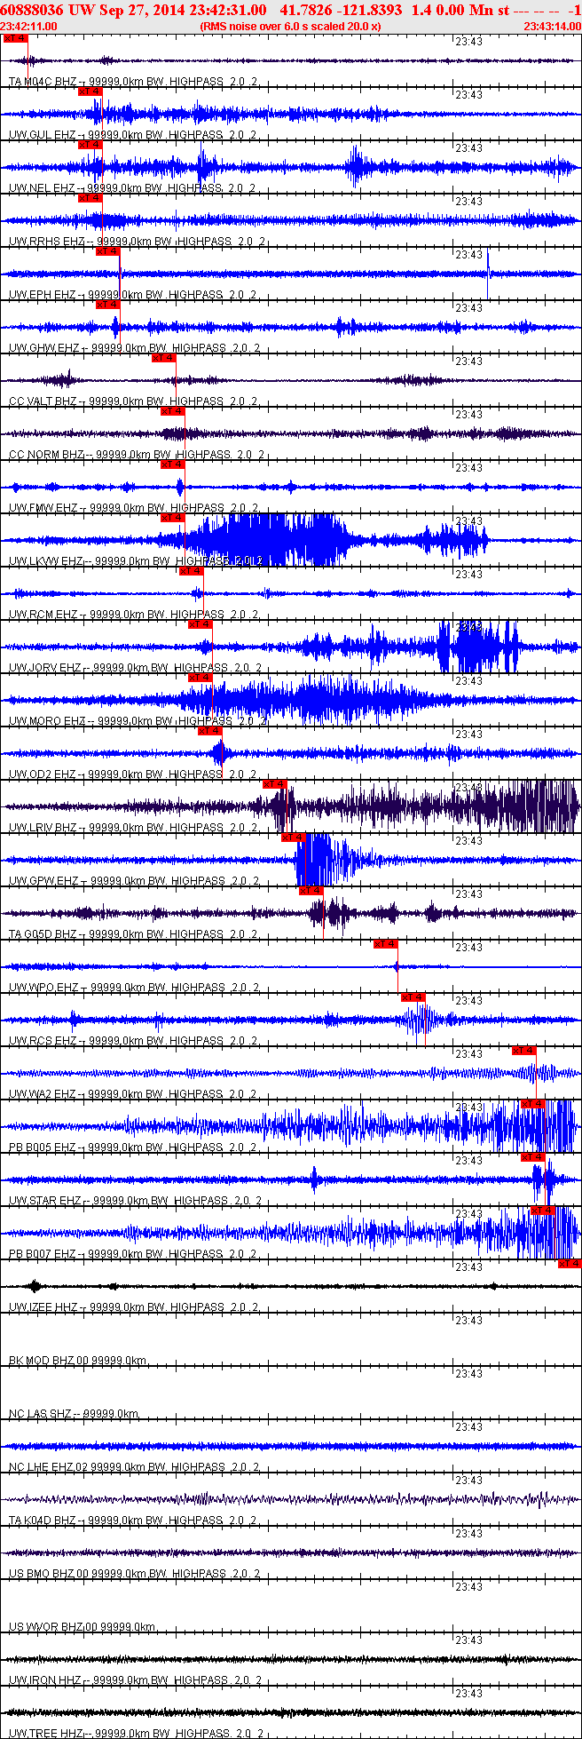This screenshot has width=582, height=1739.
Task: Click the pick flag on the UW.LRIV trace
Action: click(274, 784)
